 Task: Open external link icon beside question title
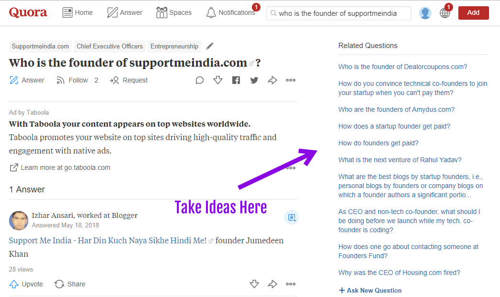[x=251, y=63]
